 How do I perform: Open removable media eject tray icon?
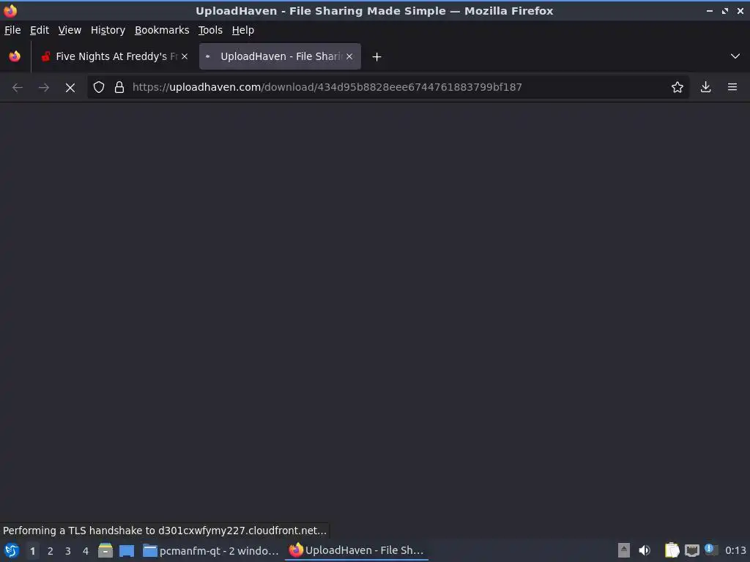point(624,550)
